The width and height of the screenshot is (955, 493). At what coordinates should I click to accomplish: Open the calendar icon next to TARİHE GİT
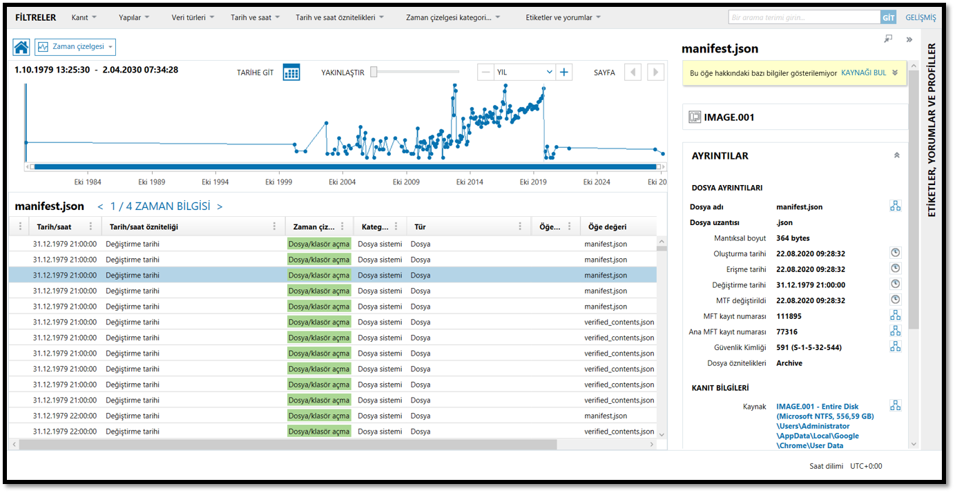291,72
